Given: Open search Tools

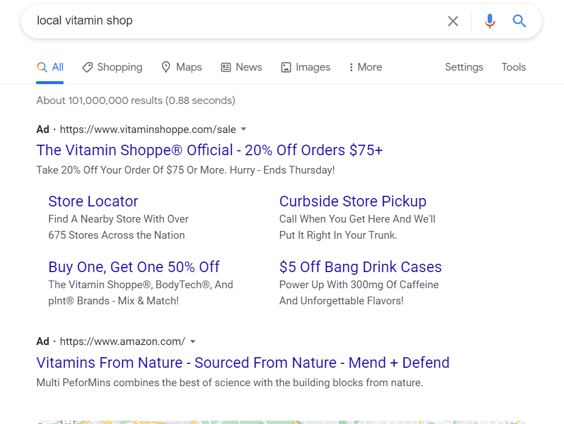Looking at the screenshot, I should click(x=514, y=67).
